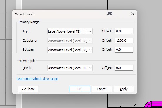Confirm View Range with OK

click(x=80, y=89)
